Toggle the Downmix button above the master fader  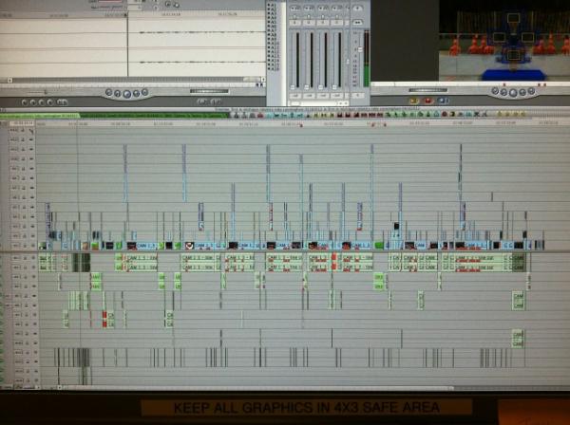(358, 23)
